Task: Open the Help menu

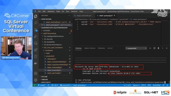Action: tap(81, 11)
